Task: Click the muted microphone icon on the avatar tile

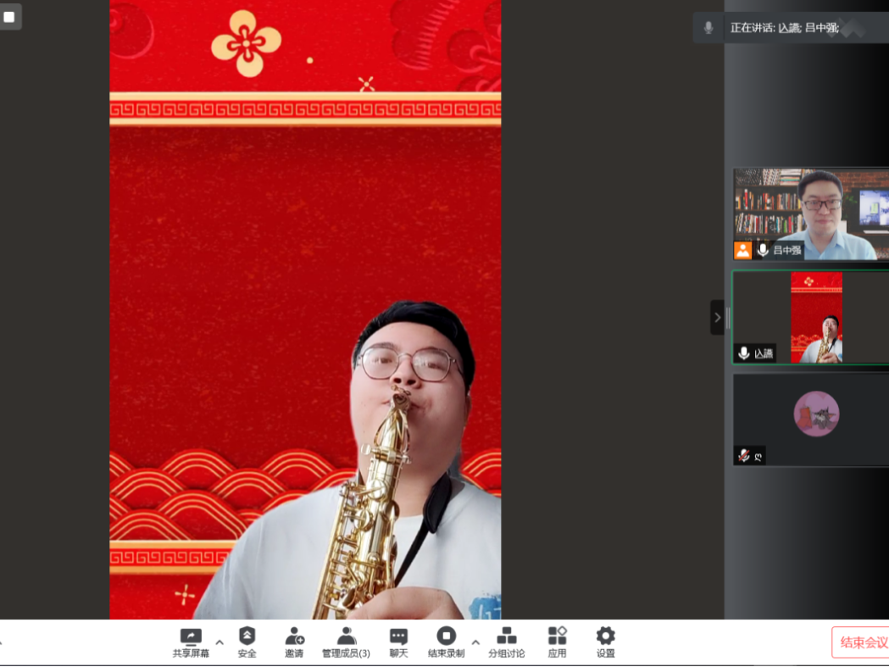Action: [744, 455]
